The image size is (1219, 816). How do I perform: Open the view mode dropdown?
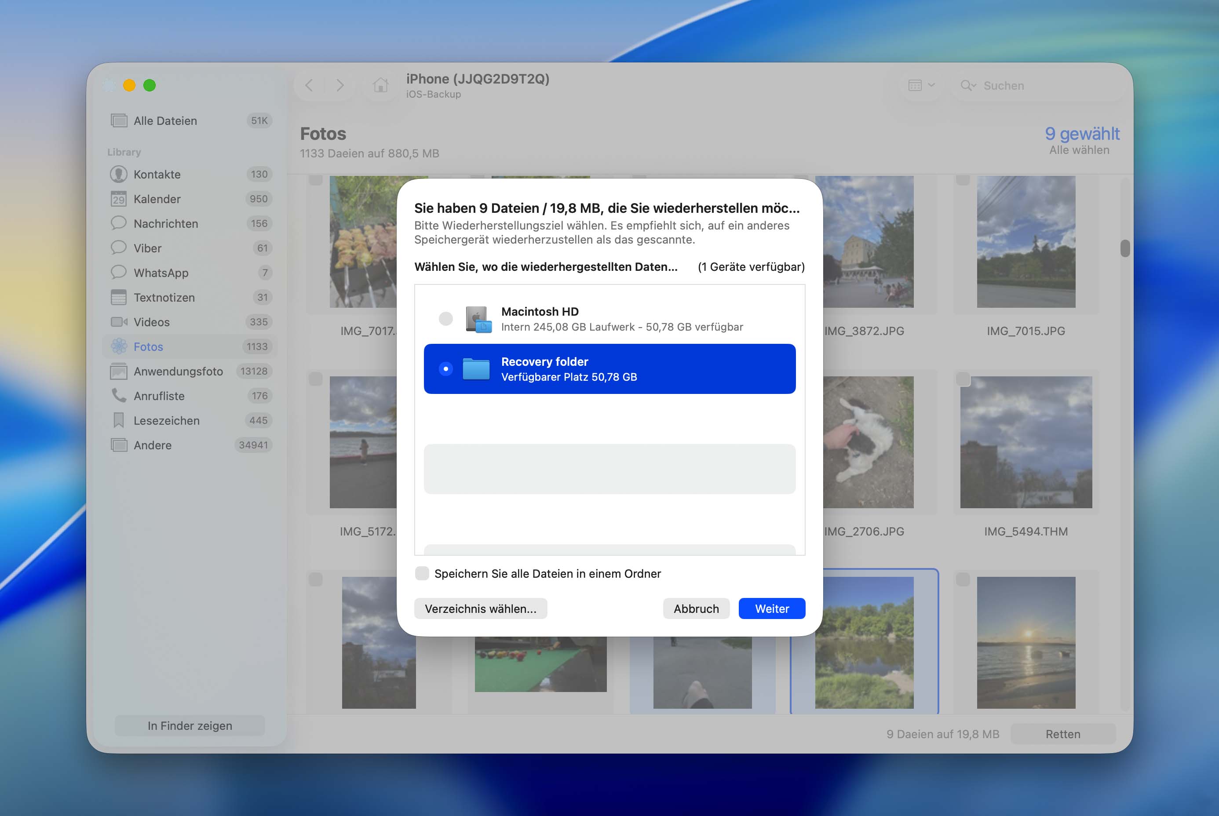[921, 85]
